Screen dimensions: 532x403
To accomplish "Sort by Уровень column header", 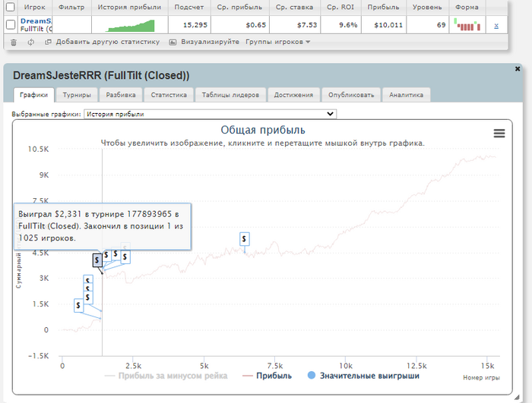I will coord(427,7).
